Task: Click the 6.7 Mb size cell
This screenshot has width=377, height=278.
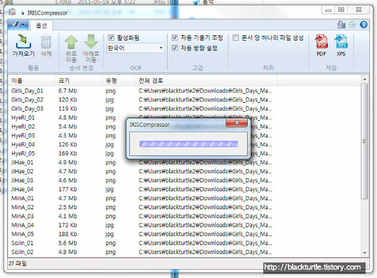Action: [x=68, y=91]
